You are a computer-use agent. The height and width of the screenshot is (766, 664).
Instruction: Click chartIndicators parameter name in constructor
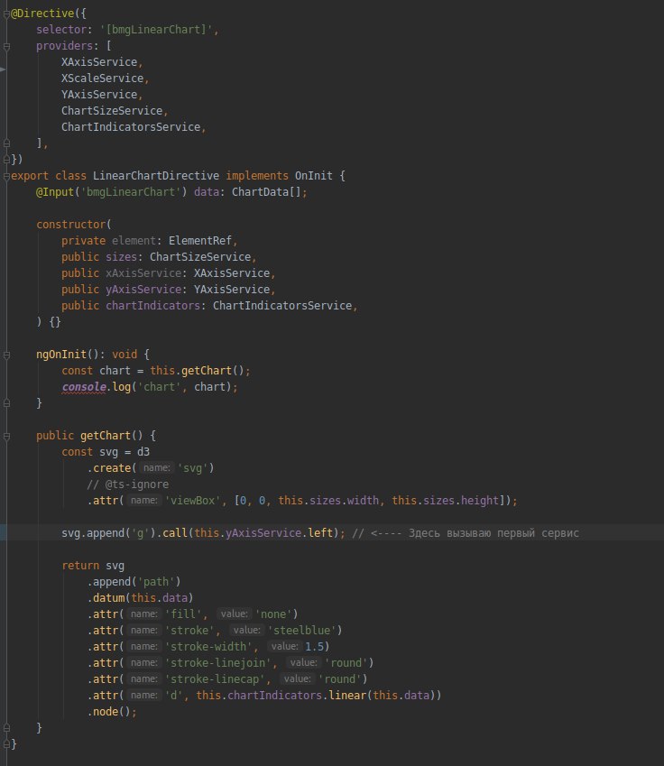point(153,306)
